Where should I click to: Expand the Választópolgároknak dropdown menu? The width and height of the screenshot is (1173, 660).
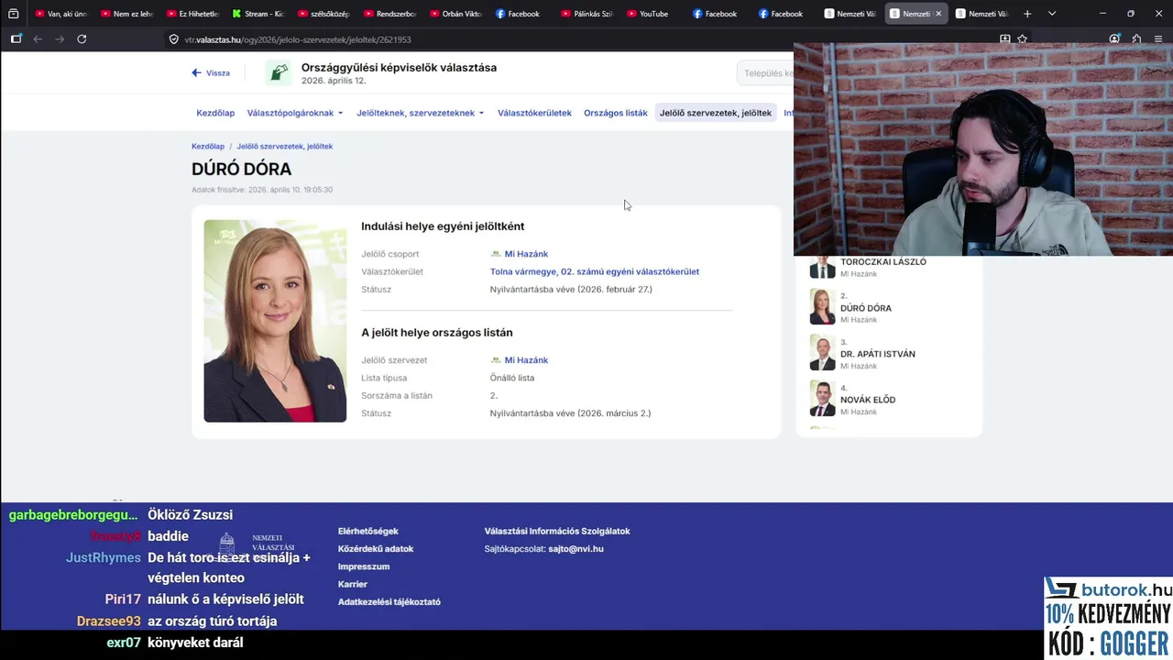pyautogui.click(x=295, y=113)
